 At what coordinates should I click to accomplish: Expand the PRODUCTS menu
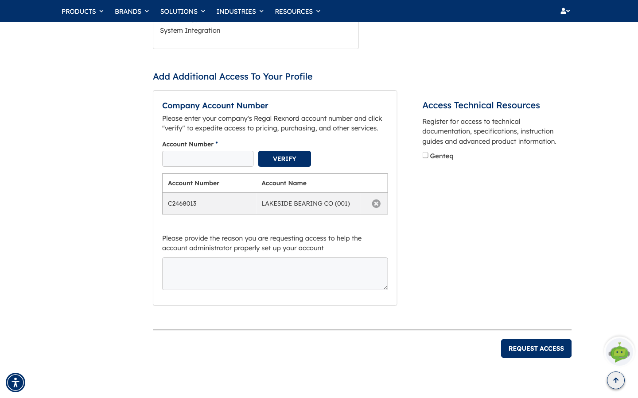tap(82, 11)
